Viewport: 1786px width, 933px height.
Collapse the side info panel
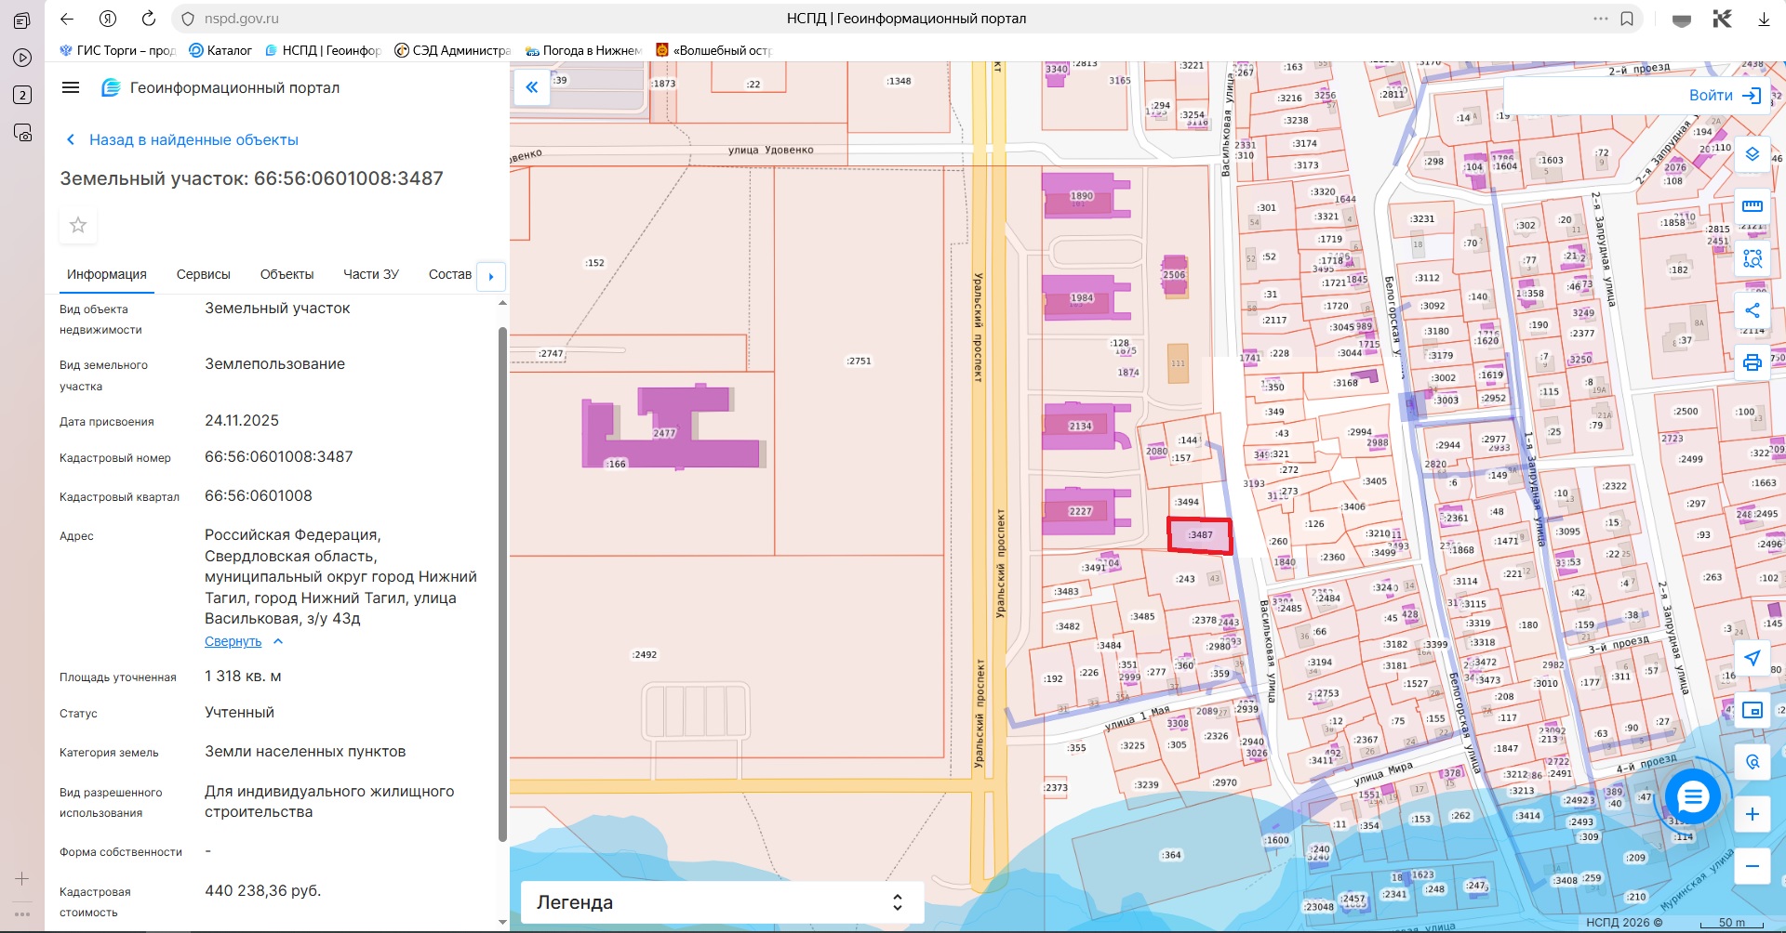[x=532, y=87]
